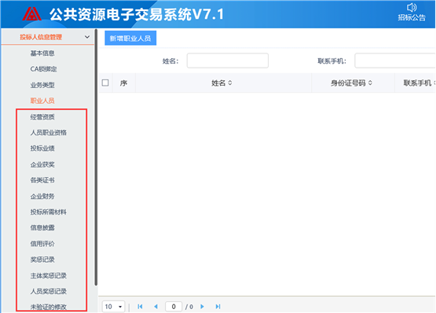Viewport: 436px width, 313px height.
Task: Collapse the 投标人信息管理 menu chevron
Action: tap(87, 37)
